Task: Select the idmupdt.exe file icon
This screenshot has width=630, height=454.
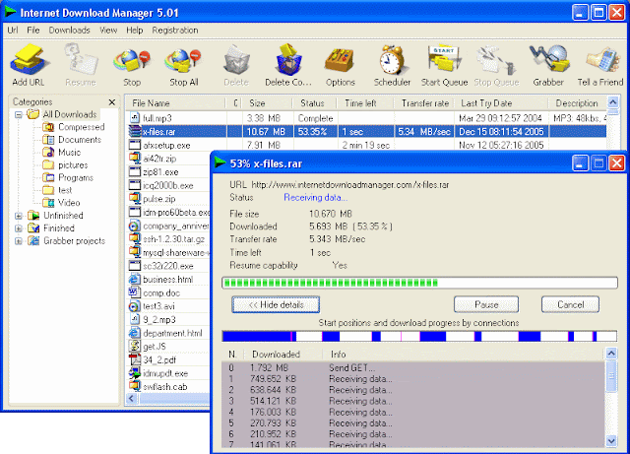Action: [134, 373]
